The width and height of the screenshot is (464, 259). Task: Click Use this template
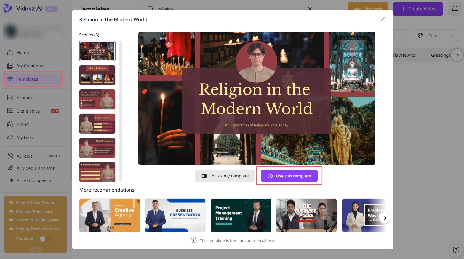[x=289, y=176]
